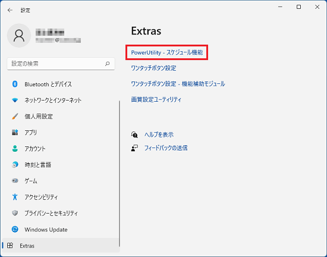
Task: Click the feedback icon beside フィードバックの送信
Action: (134, 148)
